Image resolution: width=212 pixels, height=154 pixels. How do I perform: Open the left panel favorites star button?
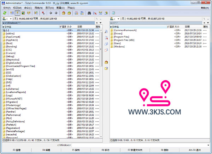pos(97,23)
